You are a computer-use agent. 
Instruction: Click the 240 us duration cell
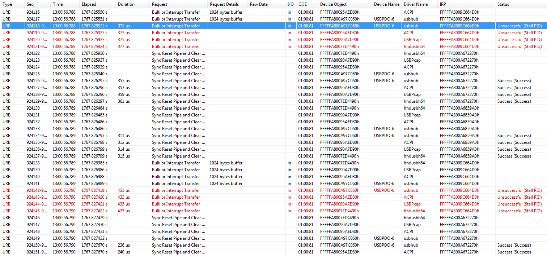133,252
